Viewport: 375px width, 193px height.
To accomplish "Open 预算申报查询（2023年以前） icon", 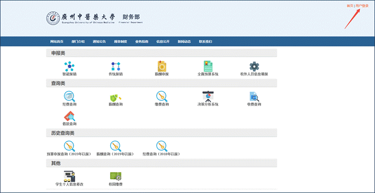I will coord(69,146).
